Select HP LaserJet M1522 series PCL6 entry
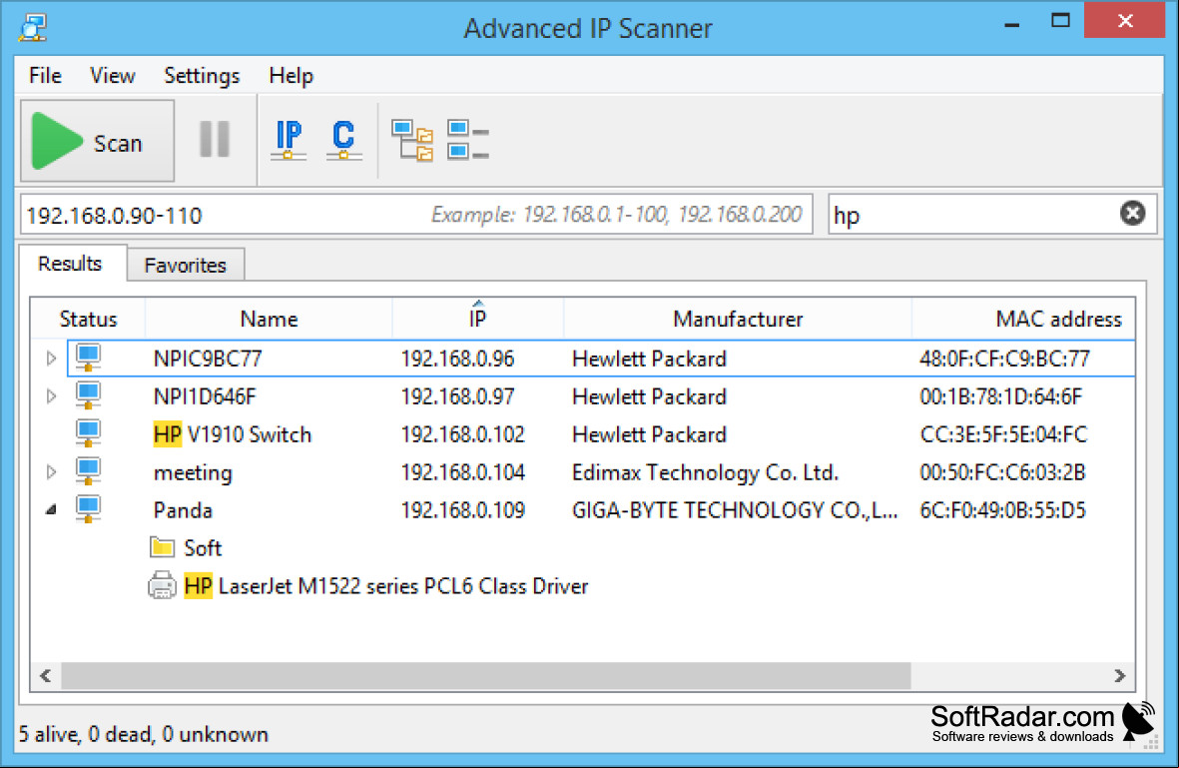The image size is (1179, 768). pos(385,586)
